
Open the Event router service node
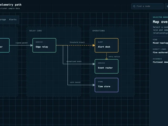coord(107,66)
